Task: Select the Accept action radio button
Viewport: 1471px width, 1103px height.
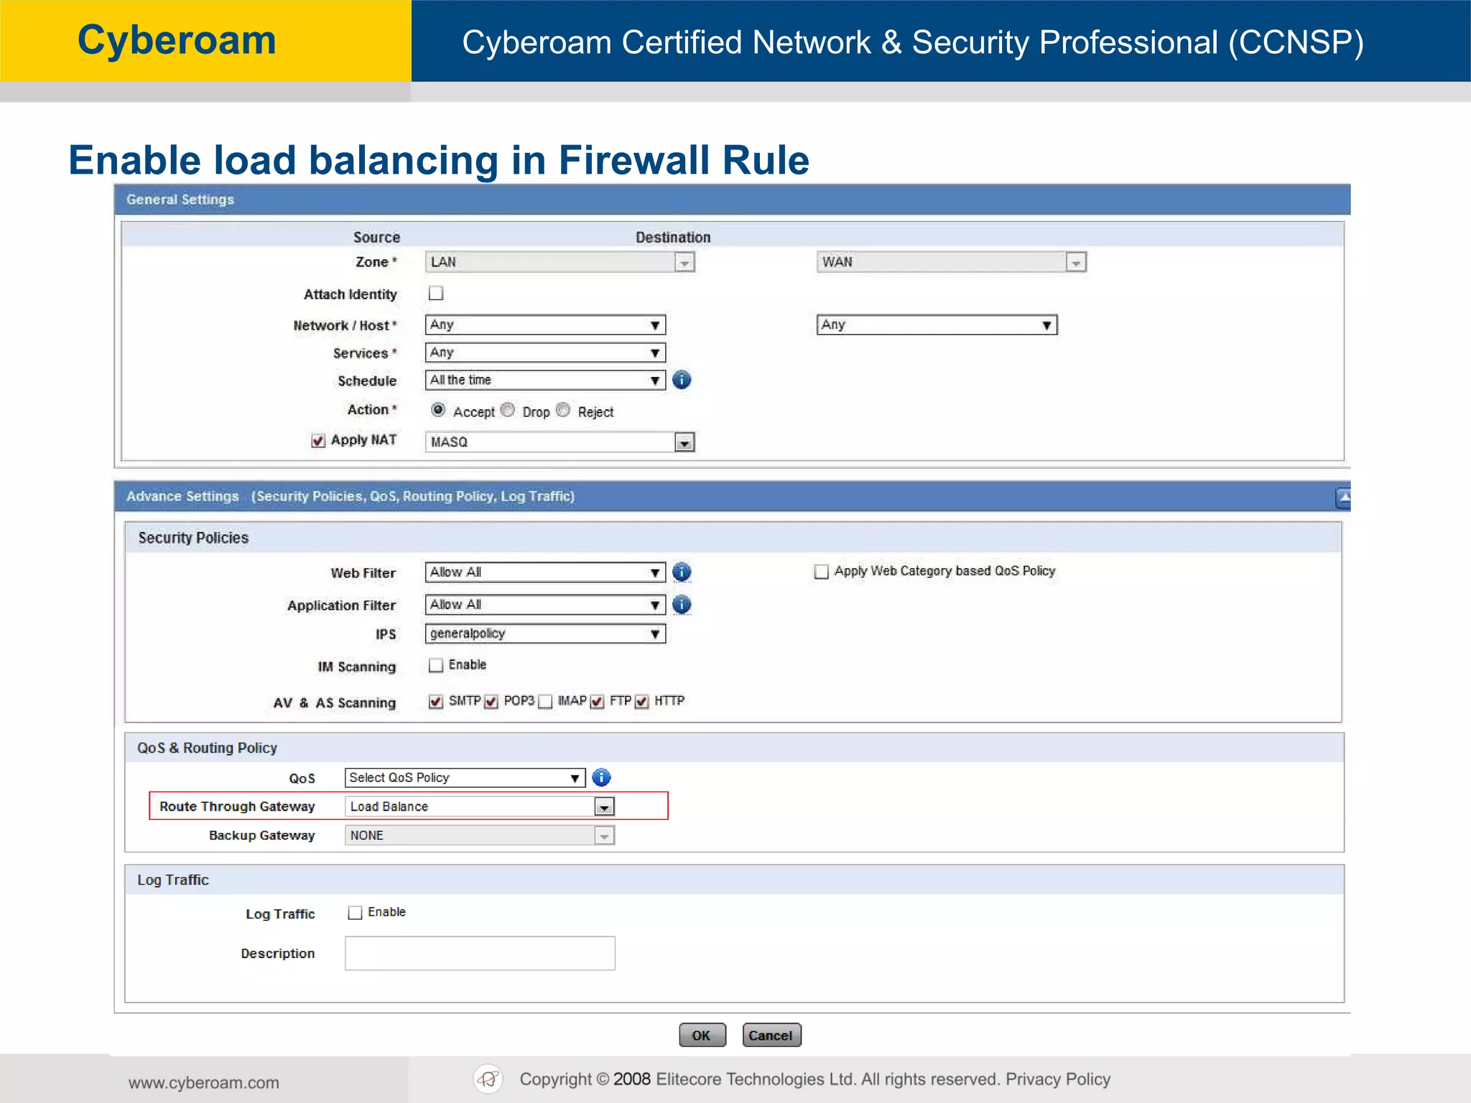Action: [437, 409]
